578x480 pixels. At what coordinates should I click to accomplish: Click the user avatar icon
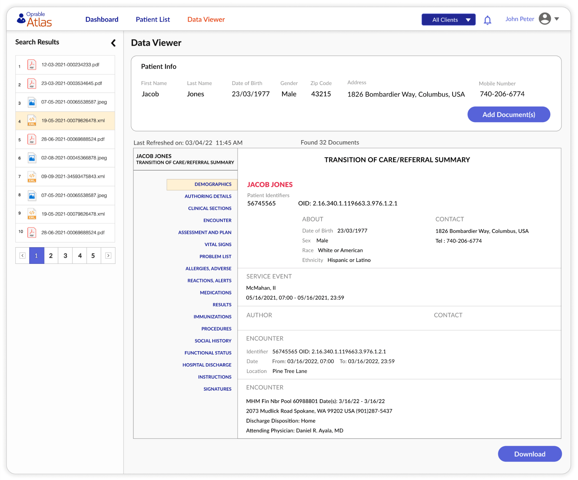[x=544, y=19]
